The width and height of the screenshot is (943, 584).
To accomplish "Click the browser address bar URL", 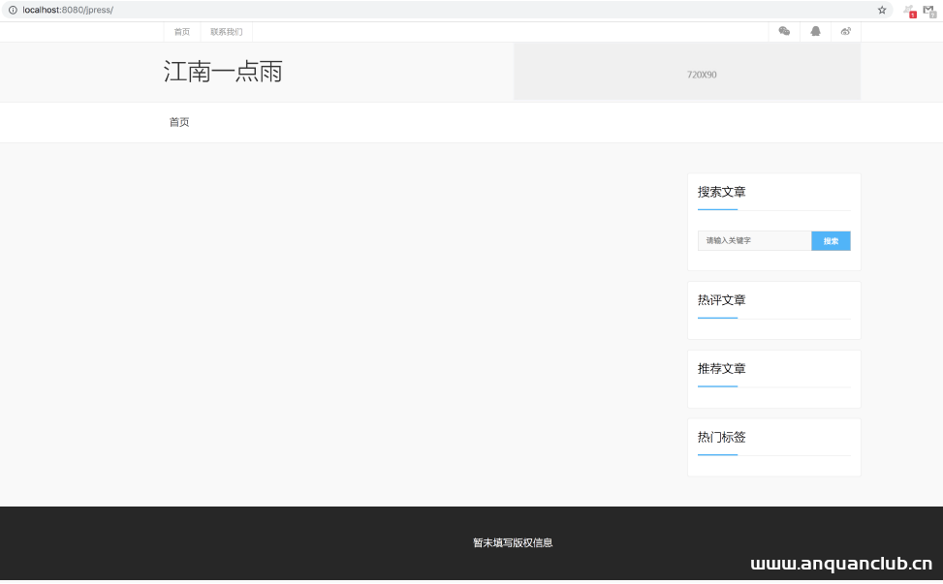I will pos(68,10).
